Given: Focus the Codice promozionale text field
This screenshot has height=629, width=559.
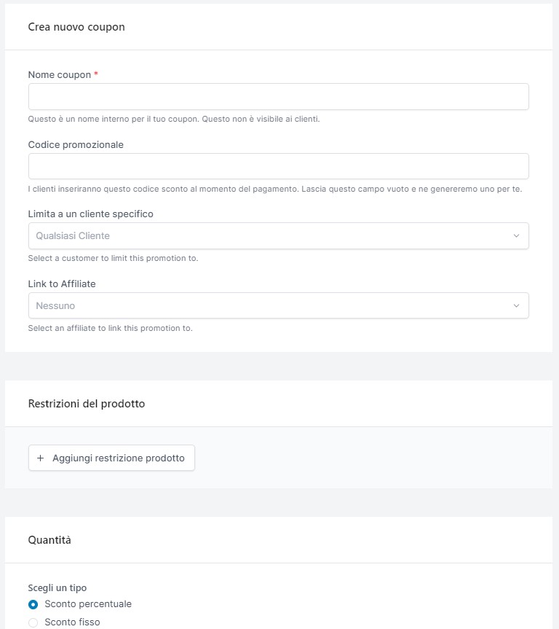Looking at the screenshot, I should tap(279, 166).
